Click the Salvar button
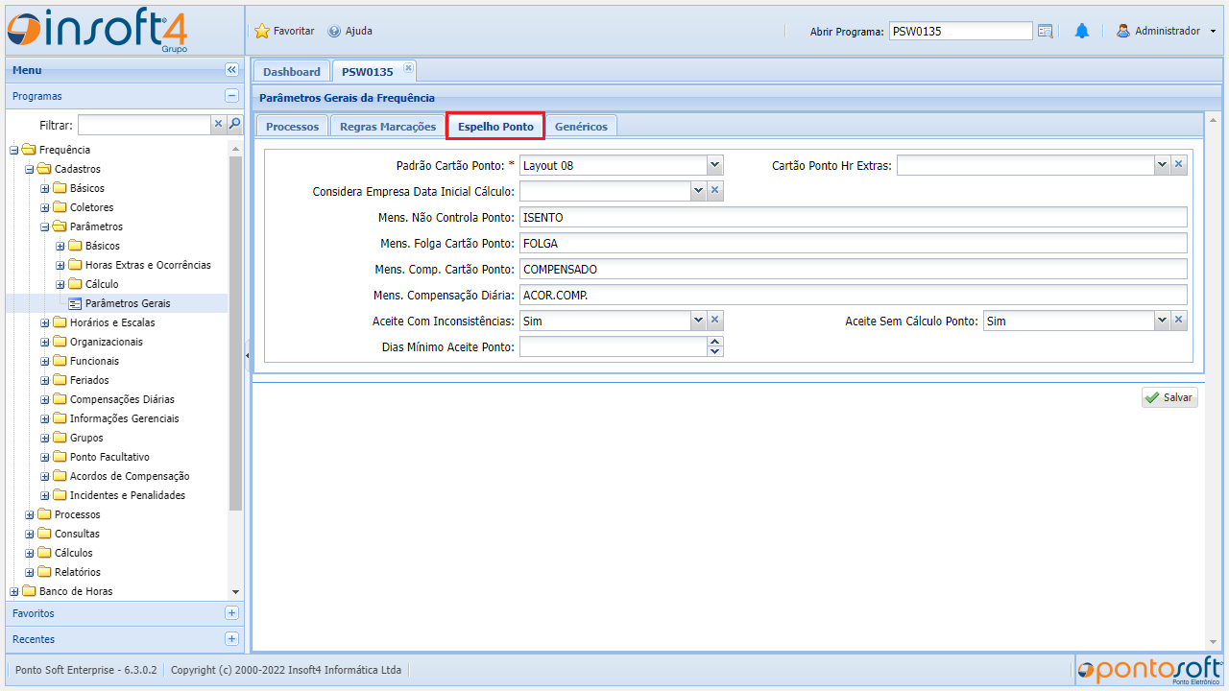Screen dimensions: 1229x691 coord(1169,397)
